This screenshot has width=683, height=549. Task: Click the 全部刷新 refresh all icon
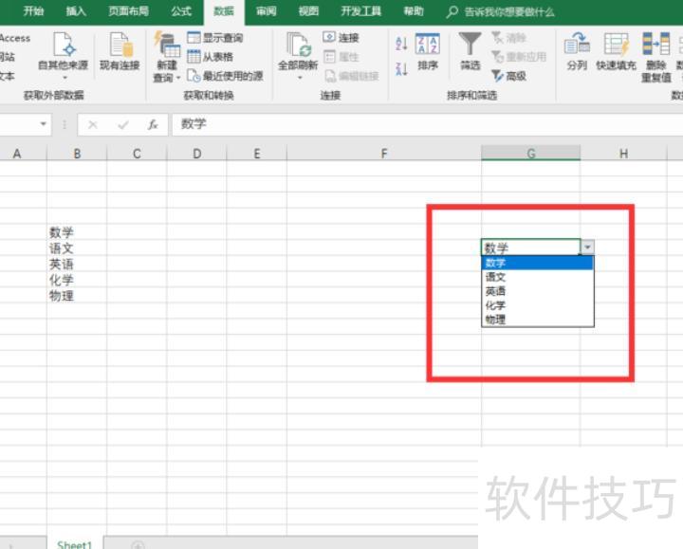(x=298, y=45)
